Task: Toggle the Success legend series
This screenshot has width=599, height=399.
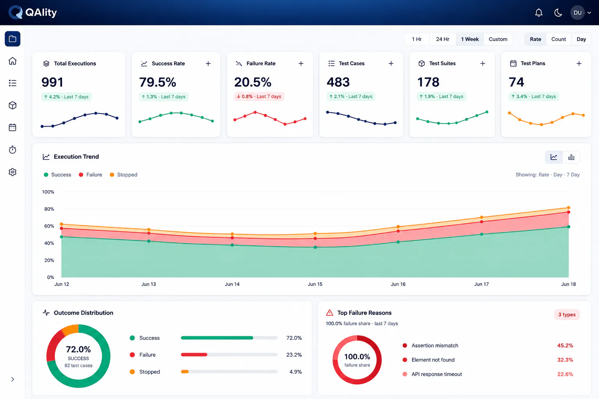Action: 57,175
